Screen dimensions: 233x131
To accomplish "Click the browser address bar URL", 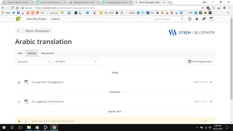I will click(65, 8).
